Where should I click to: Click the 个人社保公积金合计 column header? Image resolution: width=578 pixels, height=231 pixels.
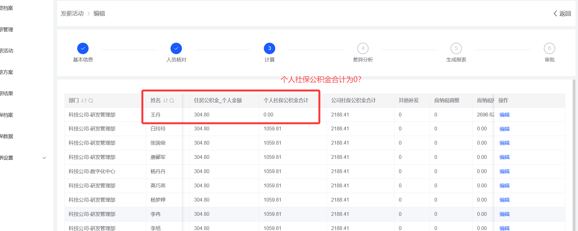286,101
